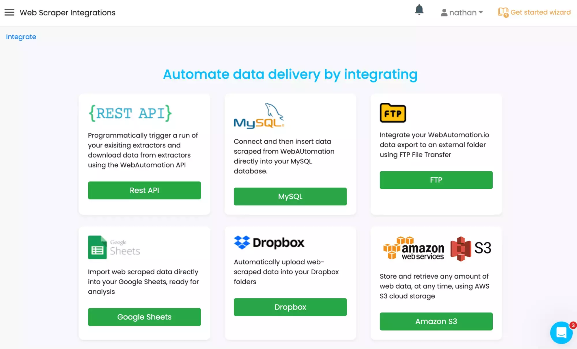The height and width of the screenshot is (349, 577).
Task: Click the notifications bell icon
Action: pyautogui.click(x=419, y=10)
